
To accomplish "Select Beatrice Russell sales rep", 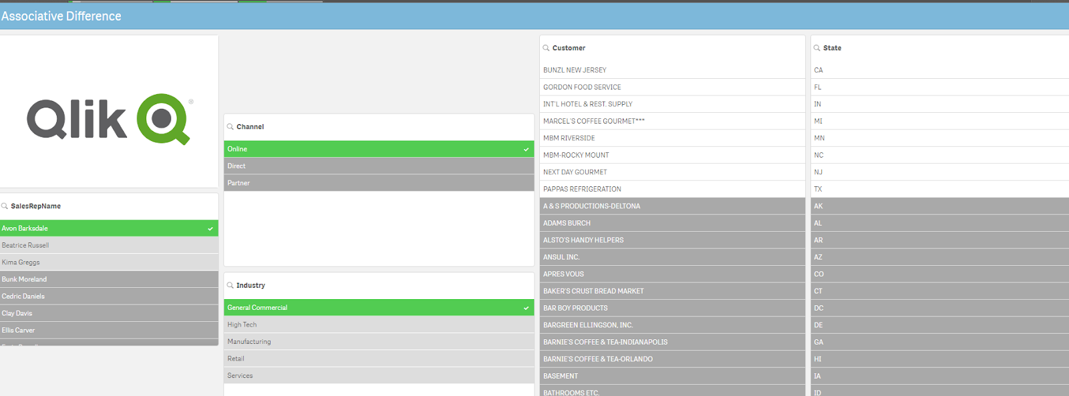I will click(109, 245).
